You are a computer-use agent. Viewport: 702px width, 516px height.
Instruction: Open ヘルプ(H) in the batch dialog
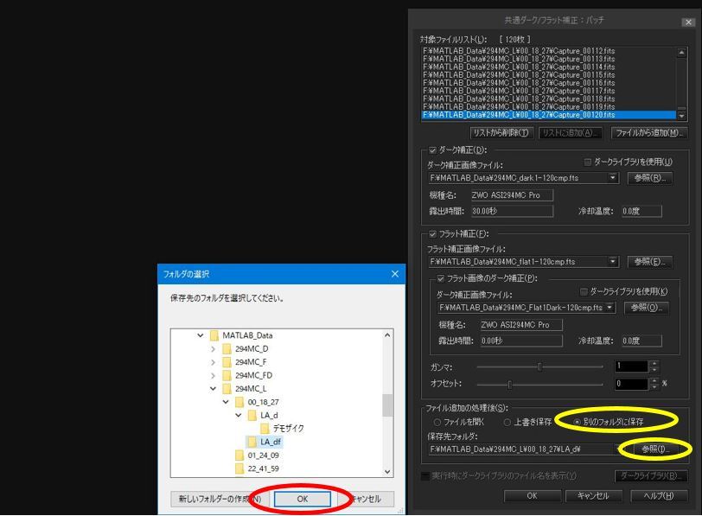pos(658,496)
